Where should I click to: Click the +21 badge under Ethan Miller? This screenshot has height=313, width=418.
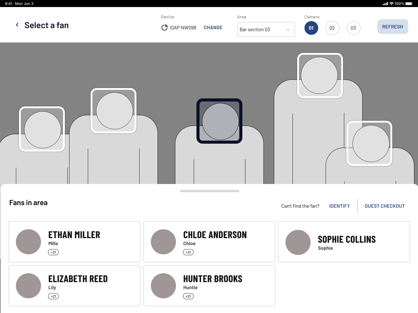53,252
